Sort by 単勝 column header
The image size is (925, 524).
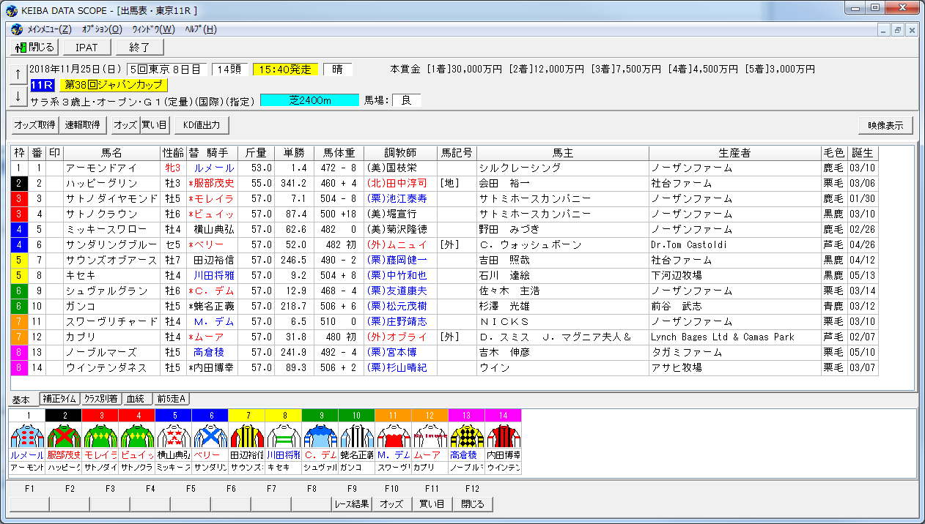tap(293, 153)
